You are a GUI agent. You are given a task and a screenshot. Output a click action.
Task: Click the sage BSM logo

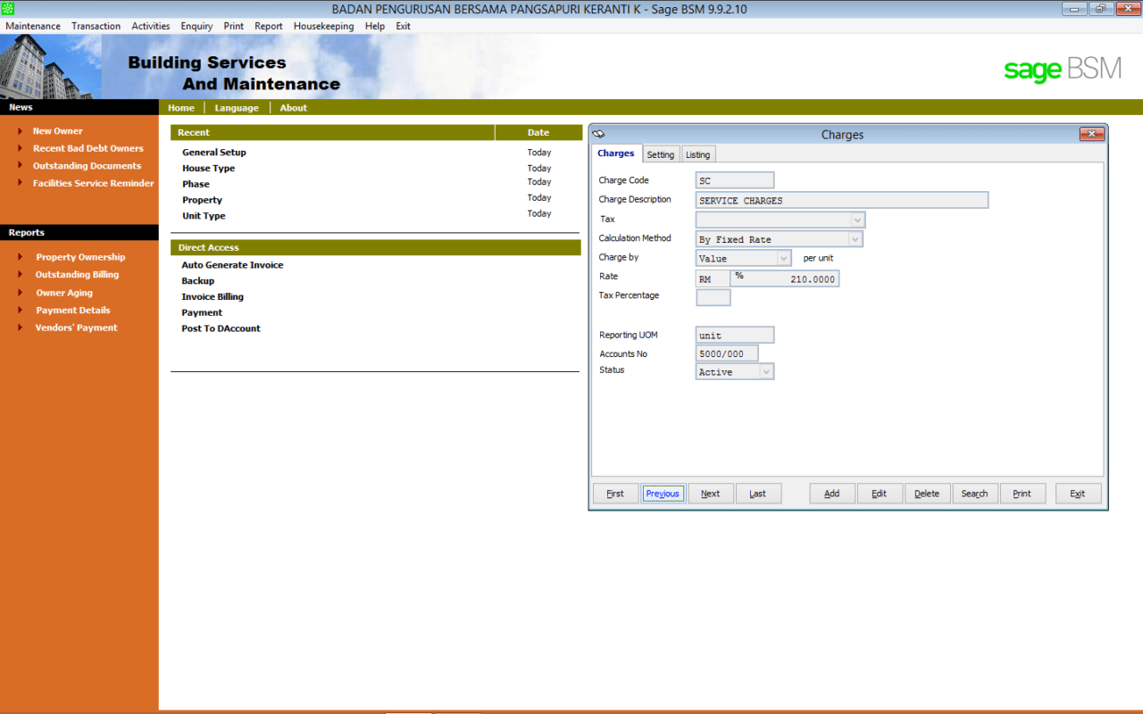(x=1061, y=68)
